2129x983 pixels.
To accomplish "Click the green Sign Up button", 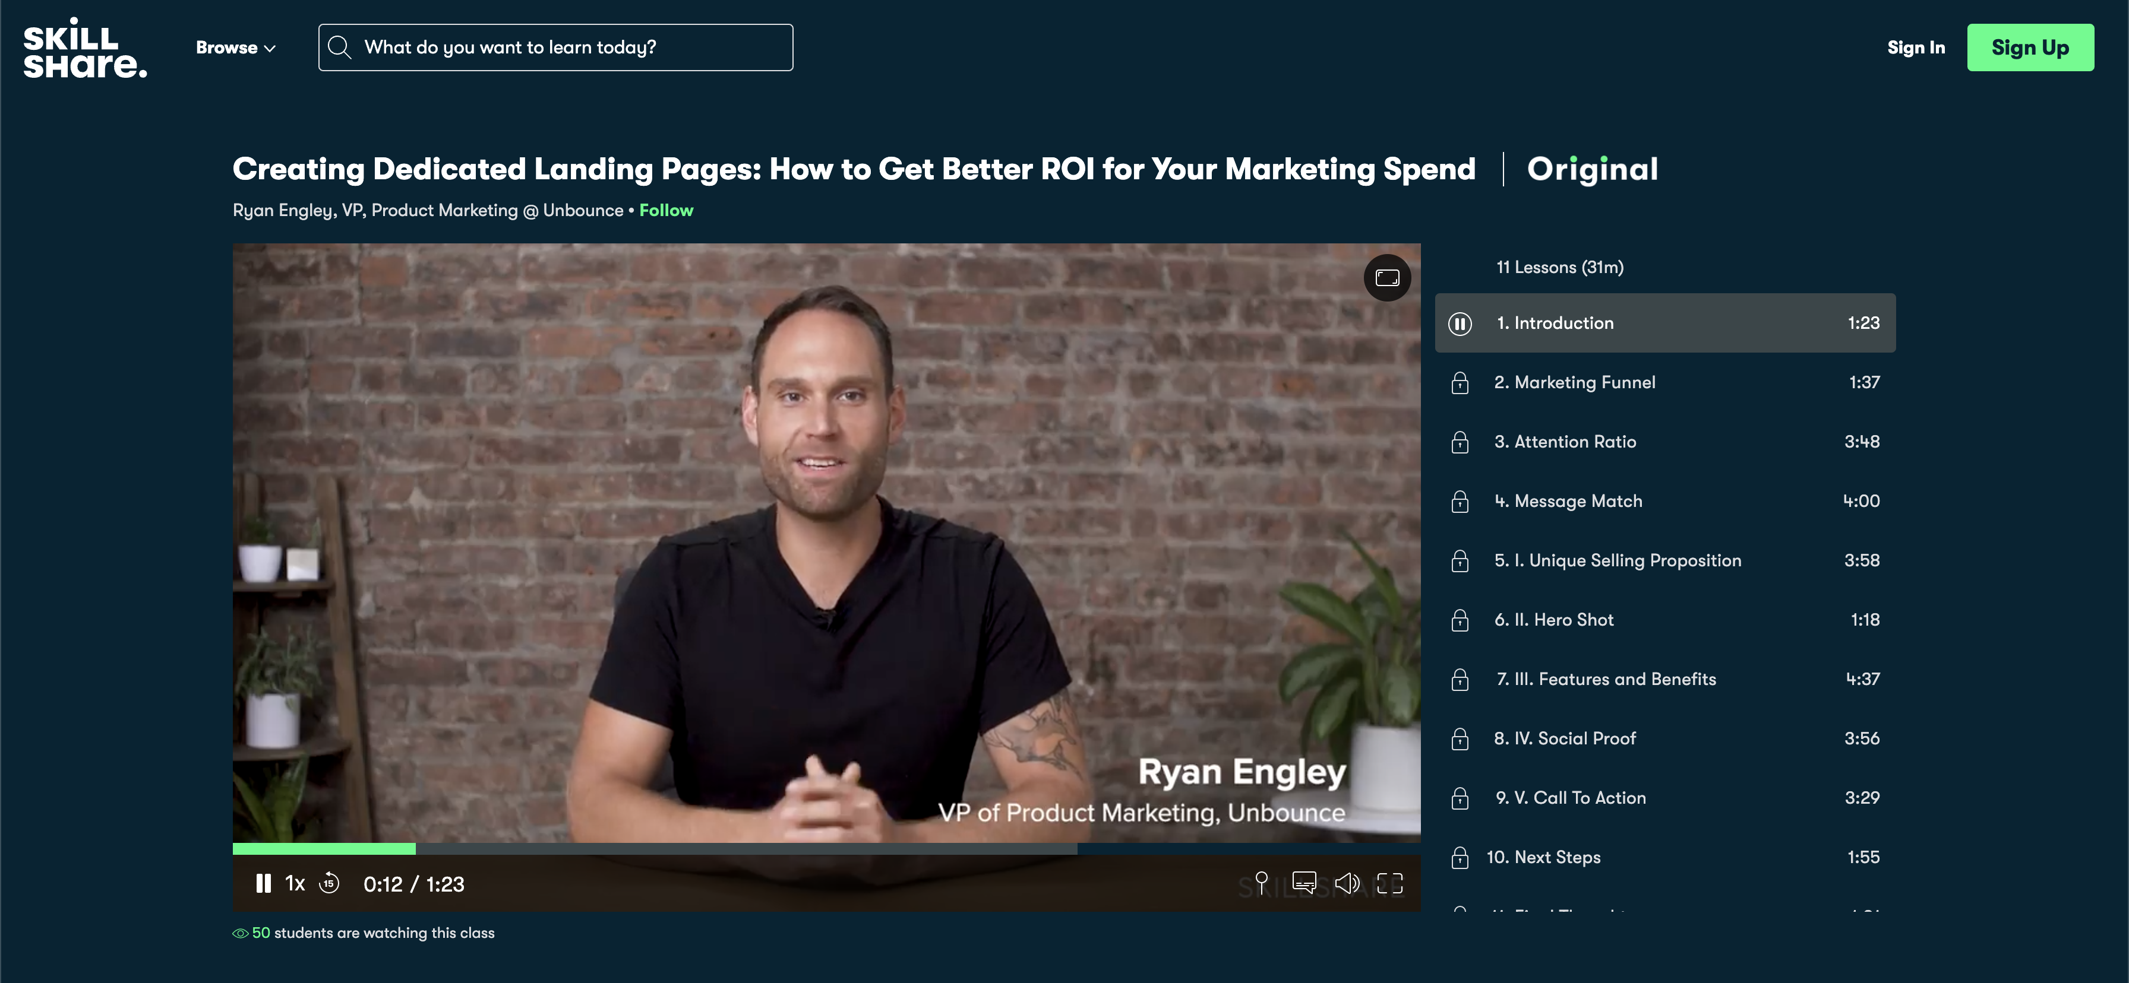I will click(2030, 48).
